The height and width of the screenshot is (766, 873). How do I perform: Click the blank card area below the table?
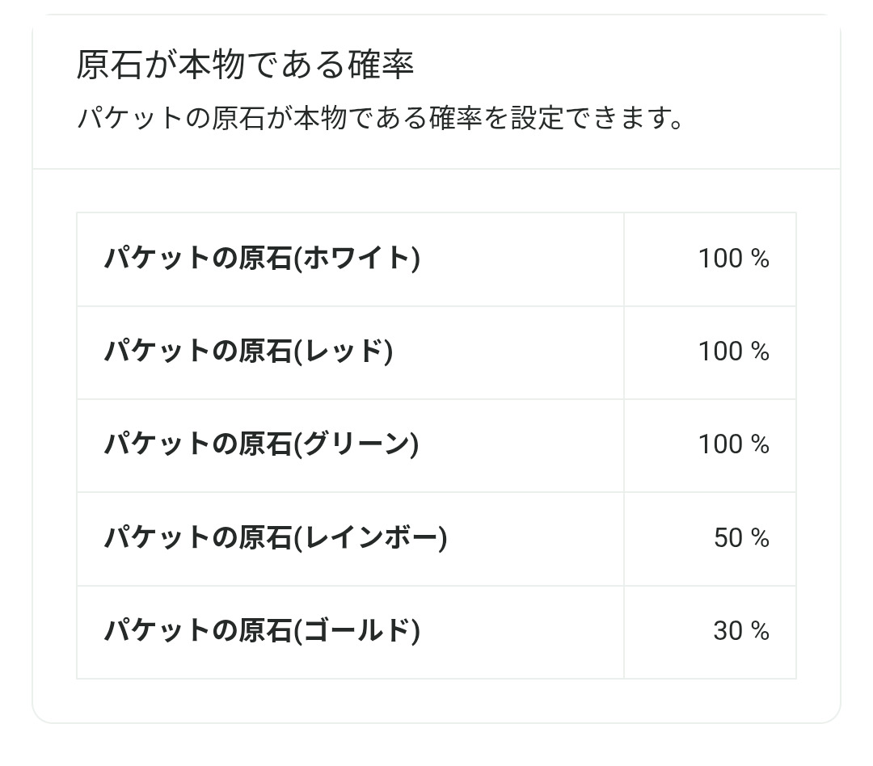click(436, 700)
